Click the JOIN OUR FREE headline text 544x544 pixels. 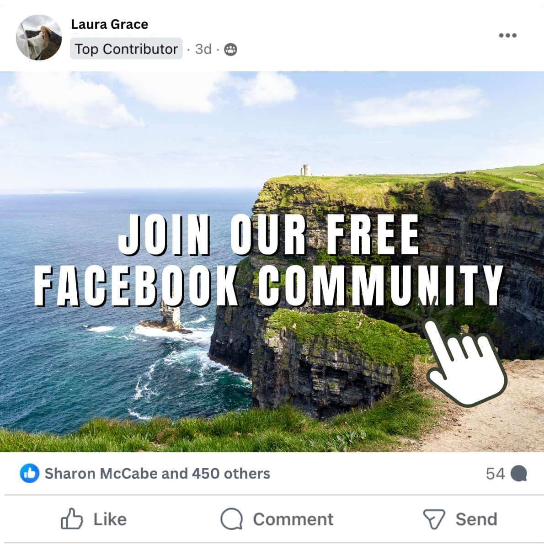coord(269,235)
